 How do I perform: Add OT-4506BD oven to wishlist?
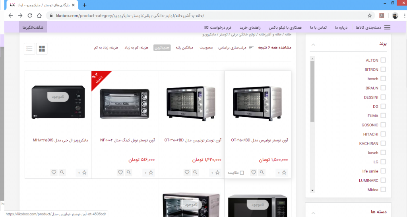tap(254, 172)
